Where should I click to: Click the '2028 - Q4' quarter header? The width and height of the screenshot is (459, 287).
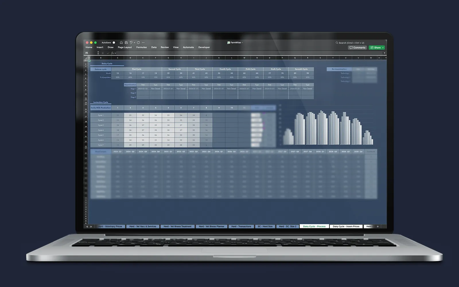tap(358, 152)
